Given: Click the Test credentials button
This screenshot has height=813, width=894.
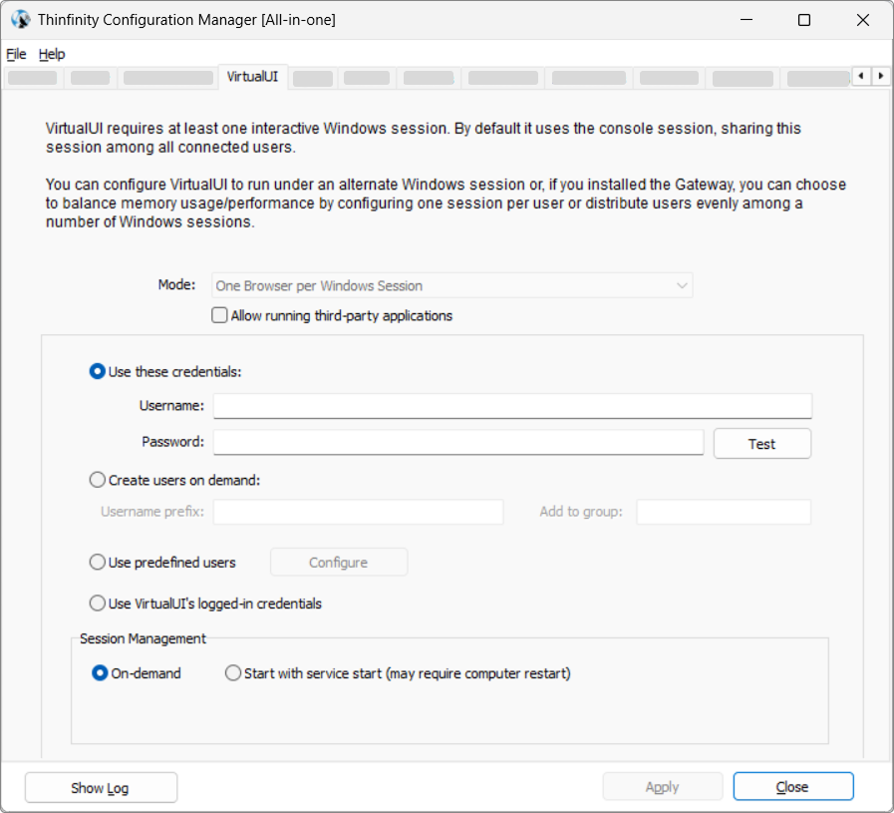Looking at the screenshot, I should point(762,444).
